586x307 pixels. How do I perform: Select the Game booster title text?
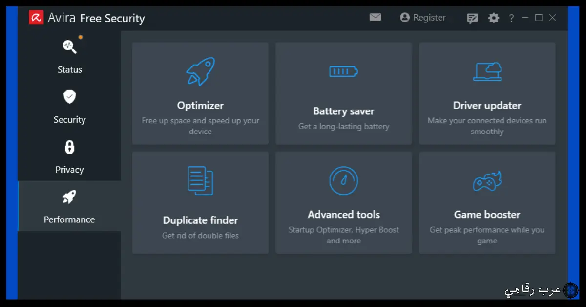[x=487, y=215]
